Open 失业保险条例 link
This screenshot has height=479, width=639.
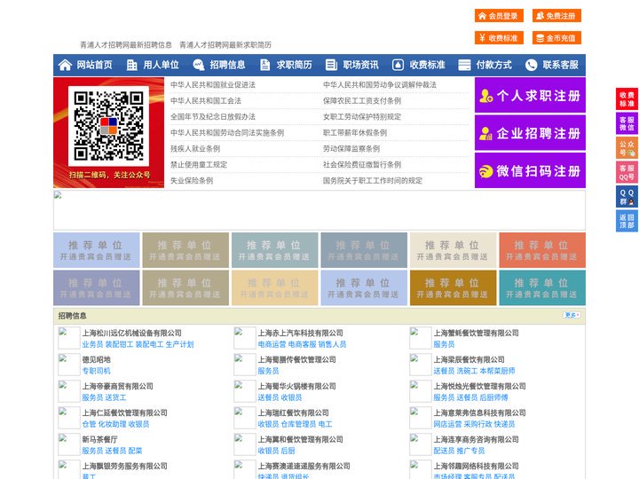pos(192,180)
